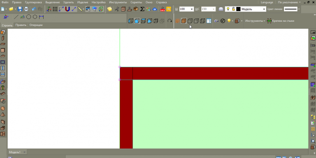The width and height of the screenshot is (316, 158).
Task: Toggle the red magnet snap icon
Action: [67, 9]
